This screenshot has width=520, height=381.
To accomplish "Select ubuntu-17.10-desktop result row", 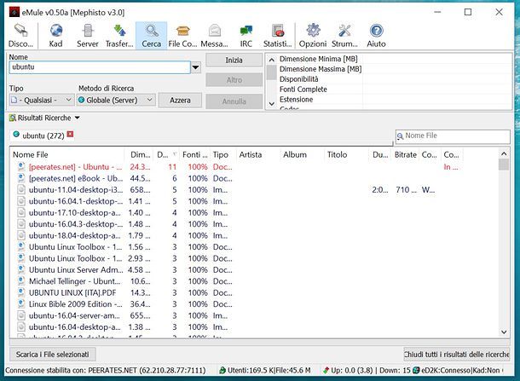I will 254,212.
